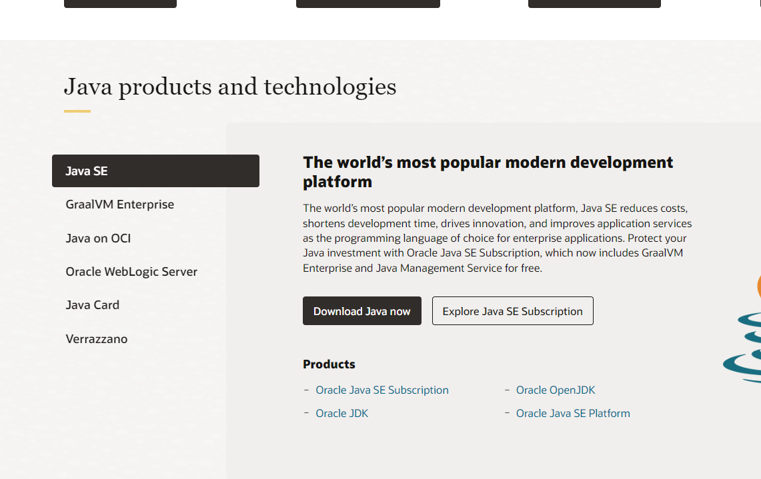The image size is (761, 479).
Task: Visit the Oracle OpenJDK link
Action: (x=555, y=390)
